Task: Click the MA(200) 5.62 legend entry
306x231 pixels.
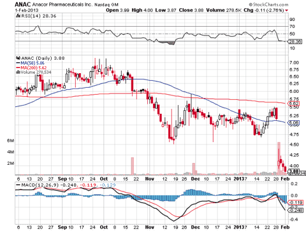Action: click(x=34, y=68)
